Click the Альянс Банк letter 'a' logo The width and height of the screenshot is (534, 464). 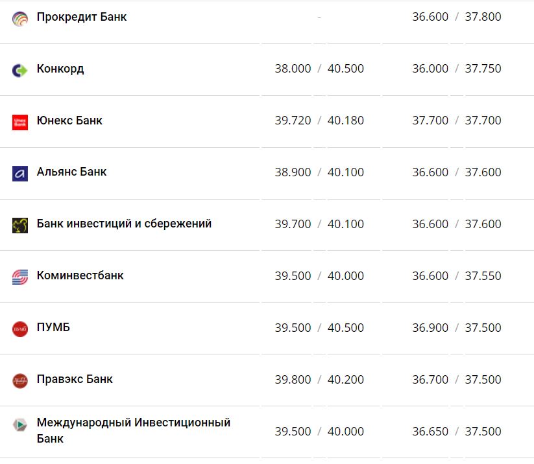coord(20,172)
